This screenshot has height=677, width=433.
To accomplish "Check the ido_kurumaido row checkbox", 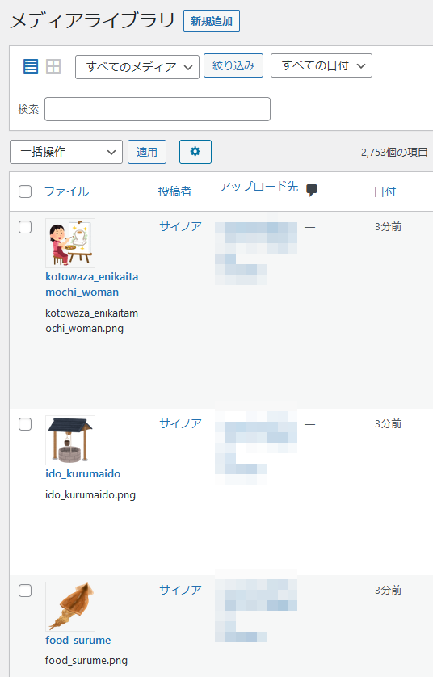I will [x=25, y=424].
